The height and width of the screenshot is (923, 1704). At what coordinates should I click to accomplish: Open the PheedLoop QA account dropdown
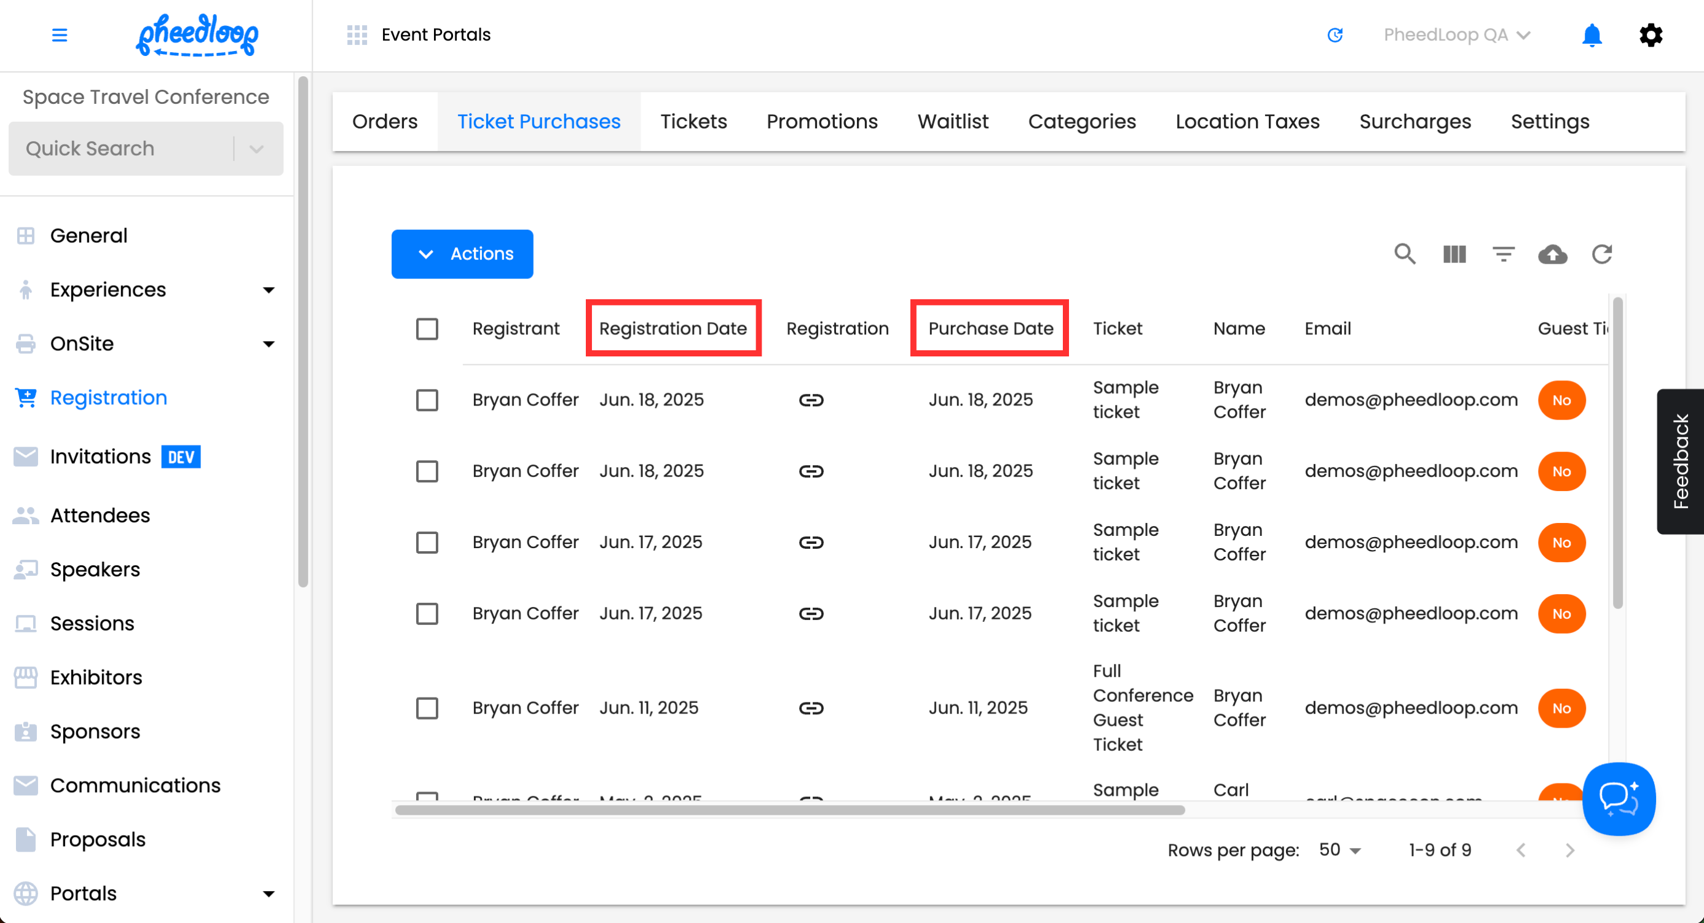[1457, 35]
